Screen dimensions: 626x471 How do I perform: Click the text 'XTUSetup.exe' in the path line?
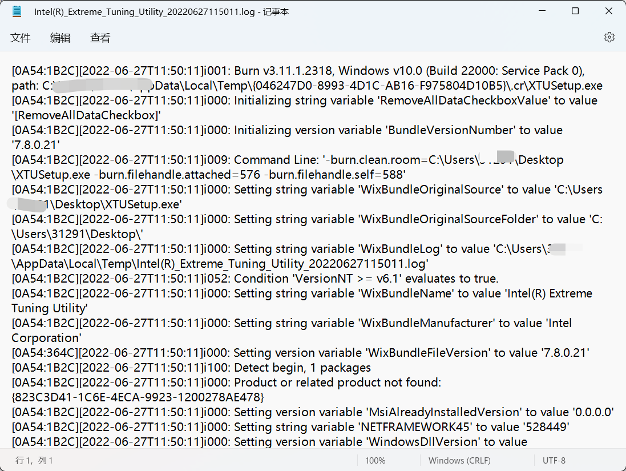tap(566, 86)
